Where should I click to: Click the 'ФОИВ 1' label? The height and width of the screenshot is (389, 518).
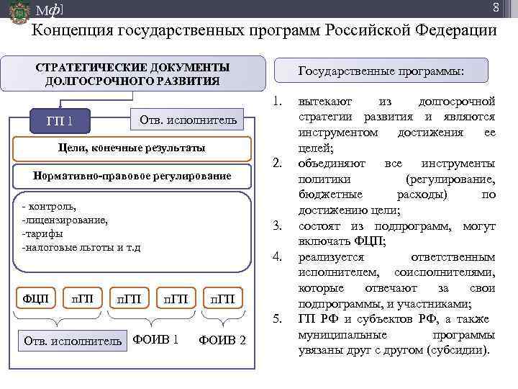[x=155, y=339]
